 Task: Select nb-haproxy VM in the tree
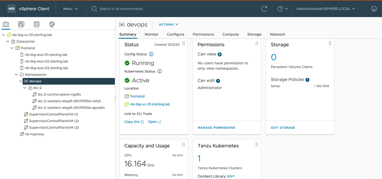click(34, 134)
